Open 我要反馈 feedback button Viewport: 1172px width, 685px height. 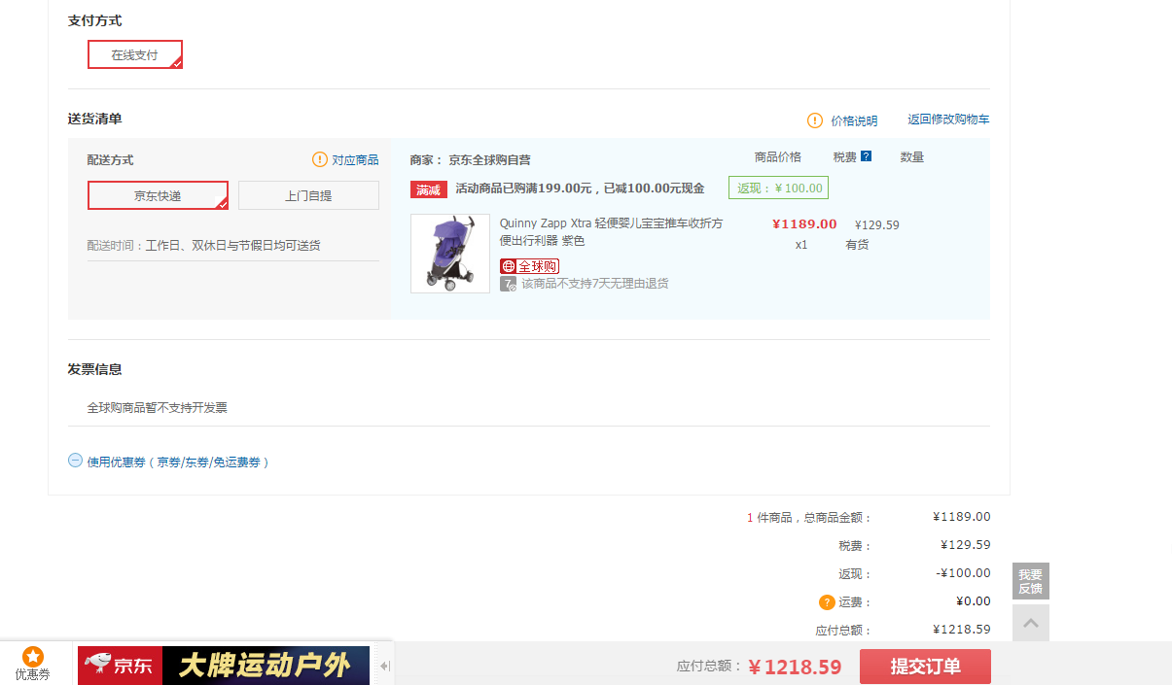click(1031, 581)
